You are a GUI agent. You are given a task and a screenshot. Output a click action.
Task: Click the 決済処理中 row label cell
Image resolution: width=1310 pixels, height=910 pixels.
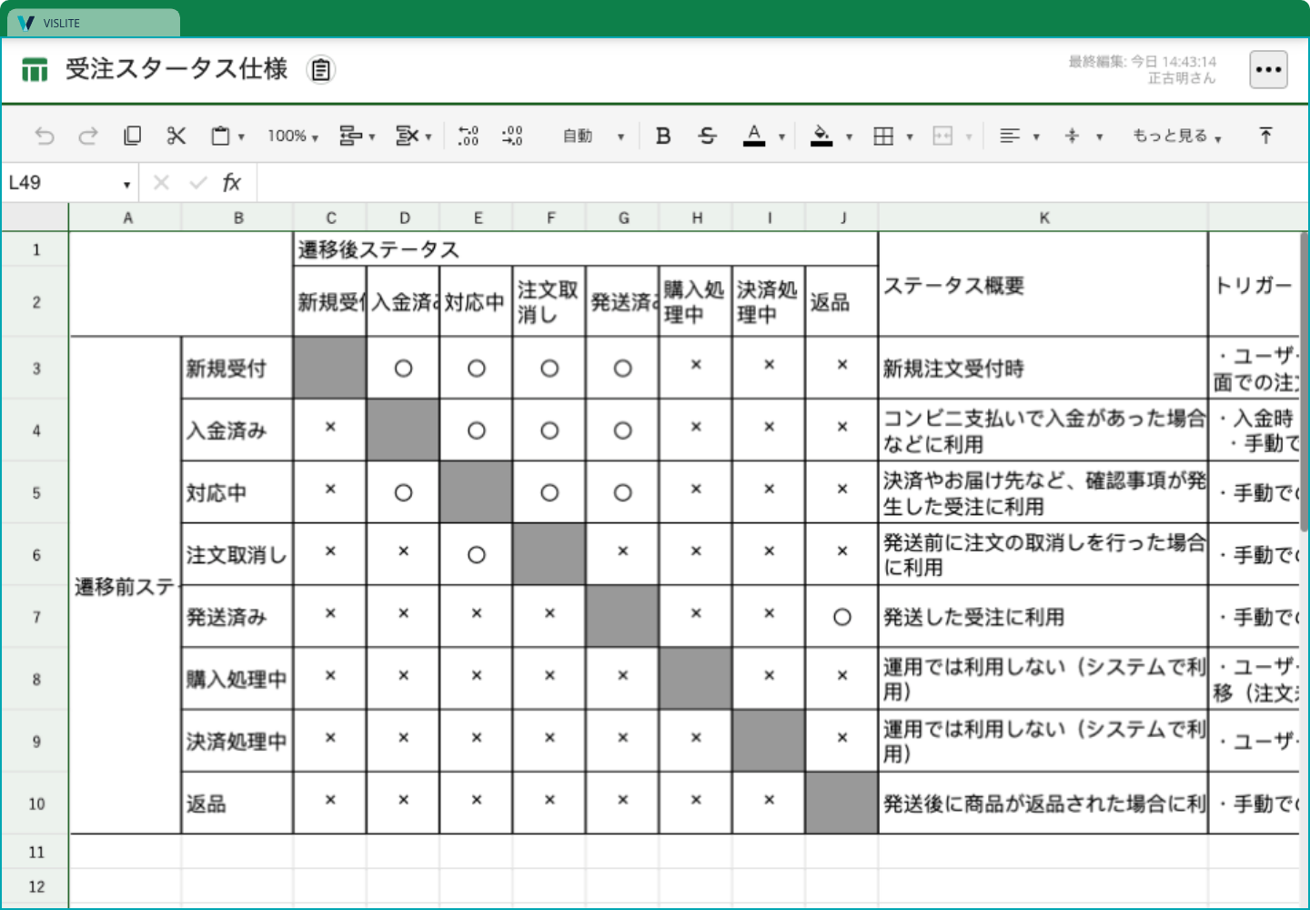[237, 742]
